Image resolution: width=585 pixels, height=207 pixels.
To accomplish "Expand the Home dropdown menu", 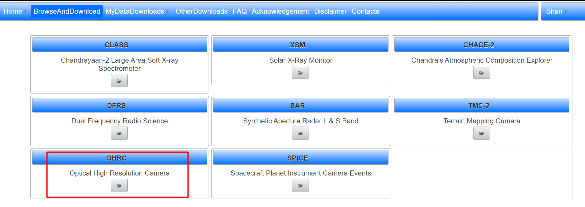I will (x=15, y=11).
